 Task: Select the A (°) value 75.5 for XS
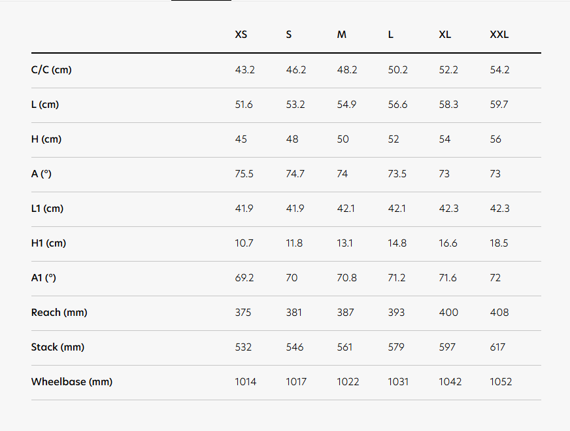click(x=244, y=174)
